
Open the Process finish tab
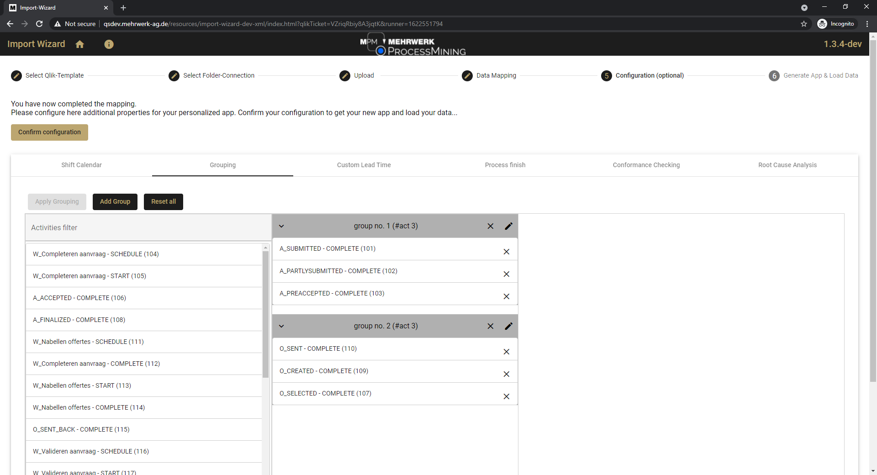505,165
